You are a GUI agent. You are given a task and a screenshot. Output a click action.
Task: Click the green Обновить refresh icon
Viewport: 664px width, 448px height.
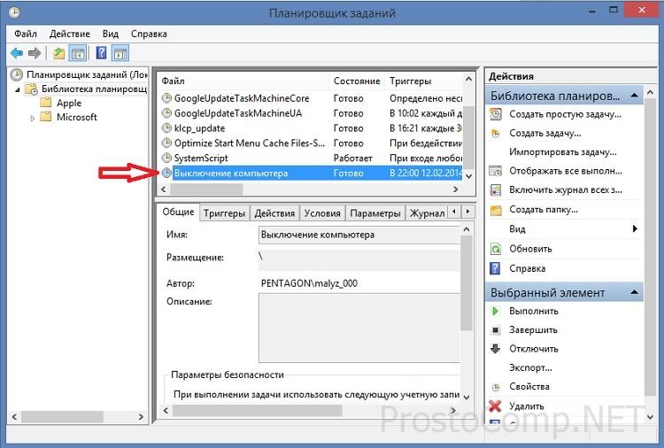click(x=496, y=249)
